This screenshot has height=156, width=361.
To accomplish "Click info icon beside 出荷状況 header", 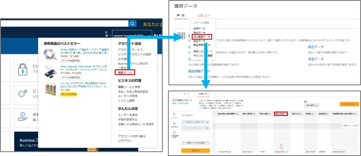I will pyautogui.click(x=327, y=114).
